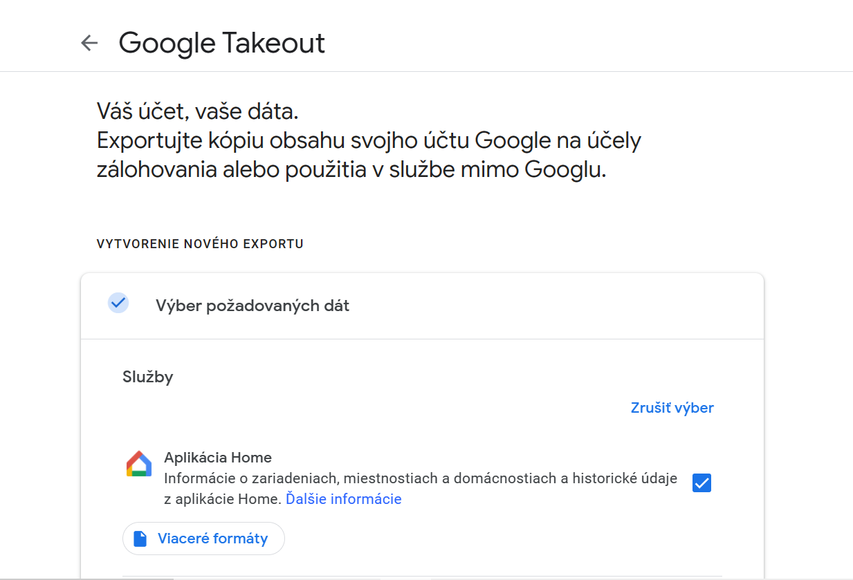
Task: Click the 'Exportujte kópiu obsahu' intro text
Action: click(369, 141)
